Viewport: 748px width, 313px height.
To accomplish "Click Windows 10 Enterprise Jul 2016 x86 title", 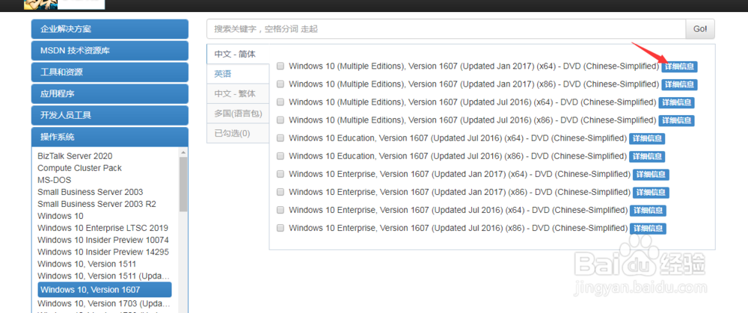I will pos(459,228).
